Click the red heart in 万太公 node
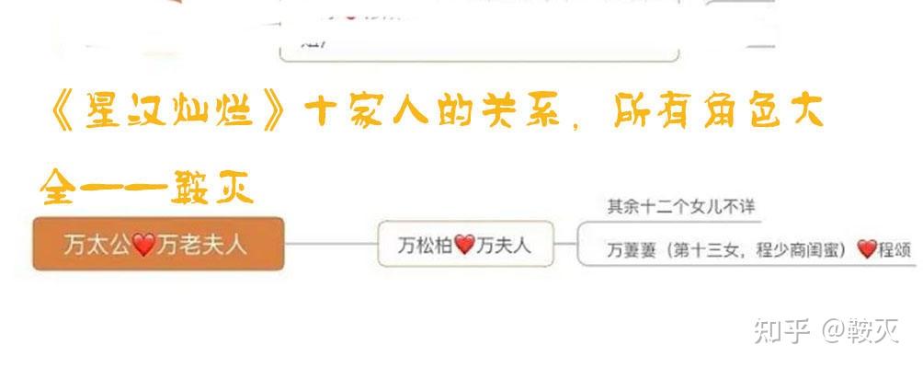Image resolution: width=923 pixels, height=368 pixels. [143, 245]
